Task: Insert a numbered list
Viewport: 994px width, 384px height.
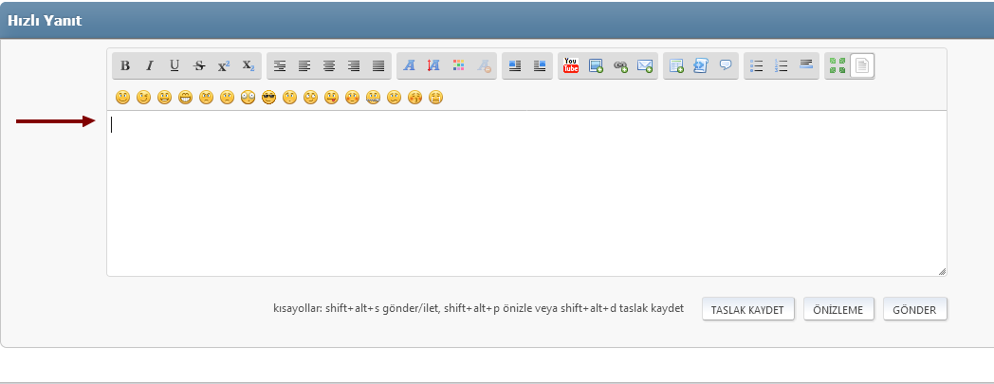Action: click(782, 65)
